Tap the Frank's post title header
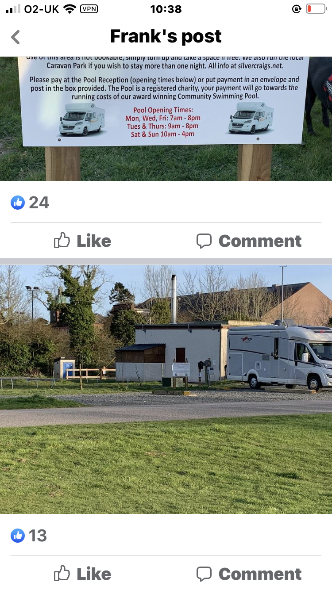 166,36
